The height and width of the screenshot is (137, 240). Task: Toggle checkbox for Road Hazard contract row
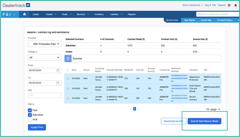pyautogui.click(x=68, y=89)
